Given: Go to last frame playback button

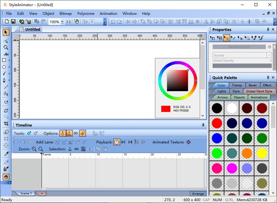Looking at the screenshot, I should point(130,142).
